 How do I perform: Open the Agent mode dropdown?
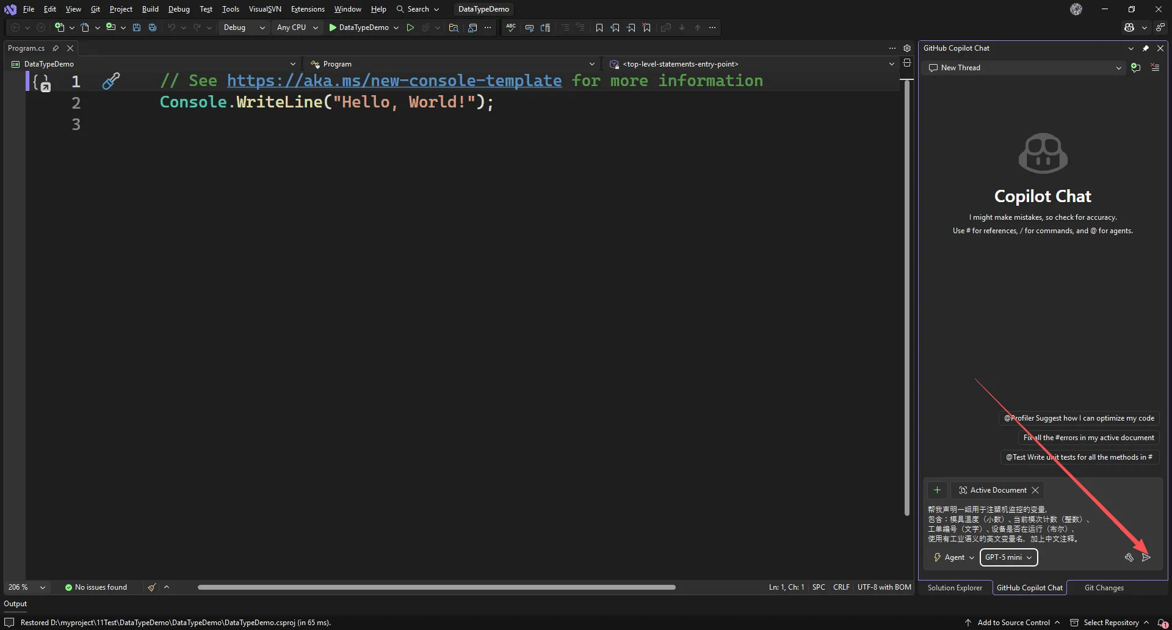[954, 557]
